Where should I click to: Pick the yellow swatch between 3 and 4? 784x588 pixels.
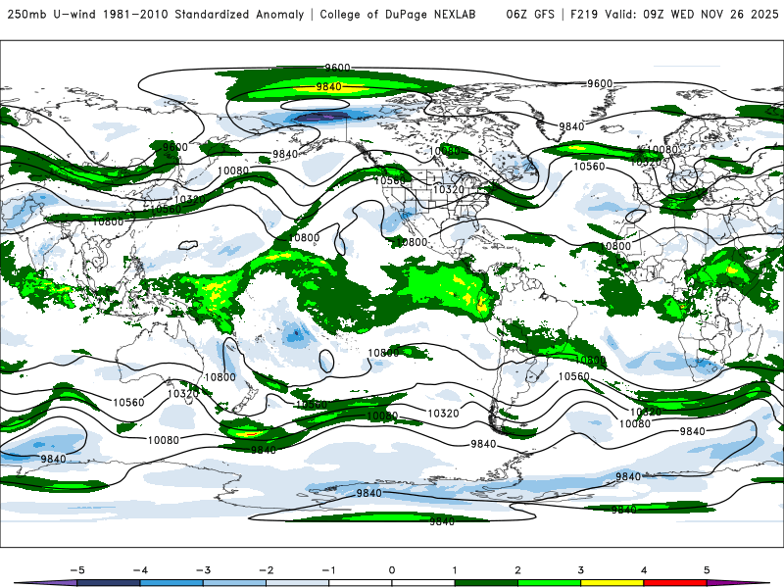tap(612, 583)
